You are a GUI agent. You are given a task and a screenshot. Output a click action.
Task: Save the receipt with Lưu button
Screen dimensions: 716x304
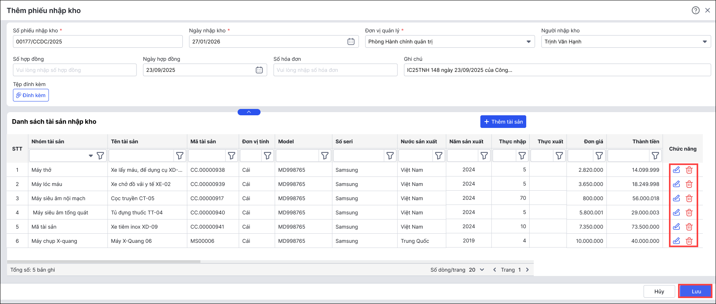(x=695, y=291)
